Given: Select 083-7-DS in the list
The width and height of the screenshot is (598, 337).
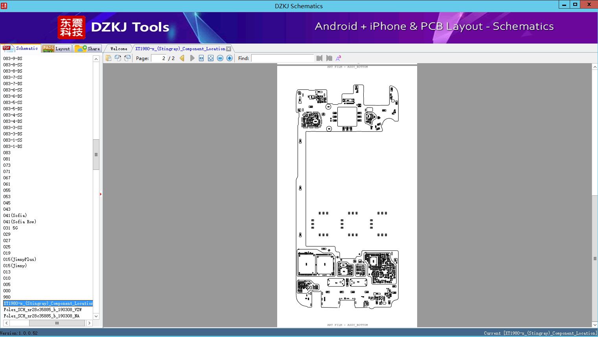Looking at the screenshot, I should click(13, 84).
